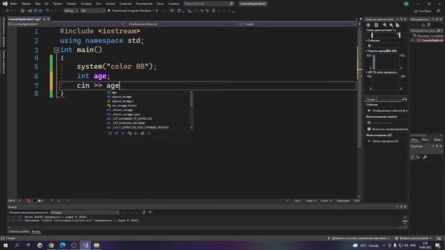Collapse the ЦП graph section

[366, 72]
